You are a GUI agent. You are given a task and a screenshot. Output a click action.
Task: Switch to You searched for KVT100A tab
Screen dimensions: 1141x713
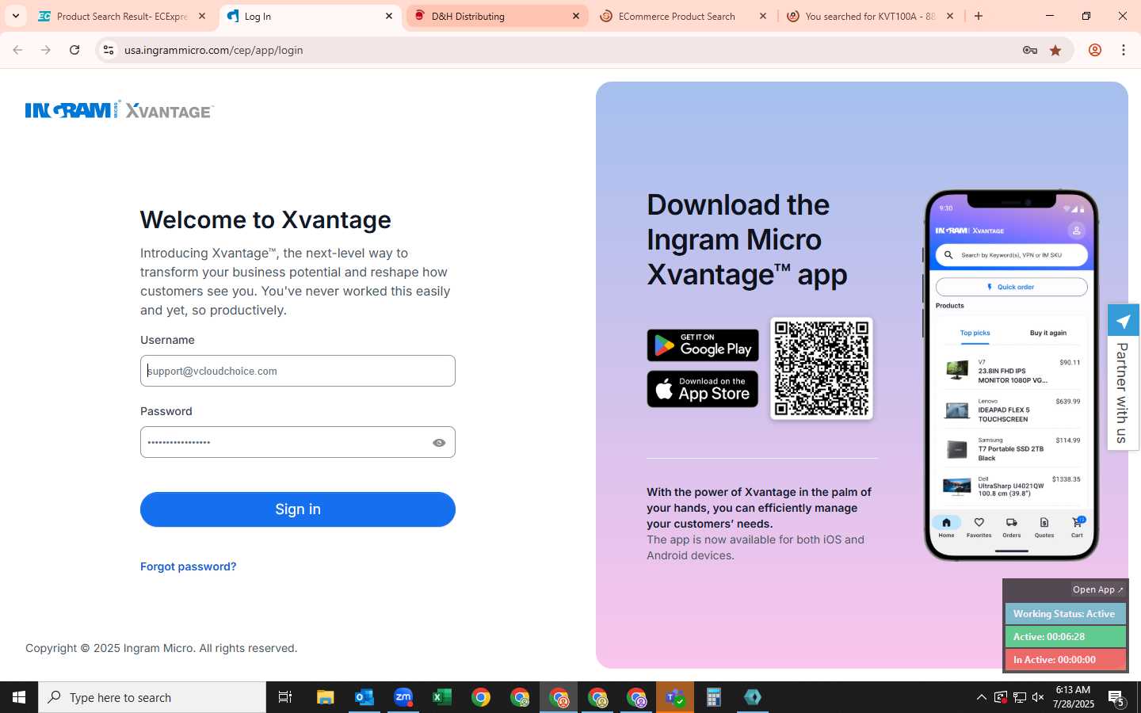pyautogui.click(x=869, y=16)
